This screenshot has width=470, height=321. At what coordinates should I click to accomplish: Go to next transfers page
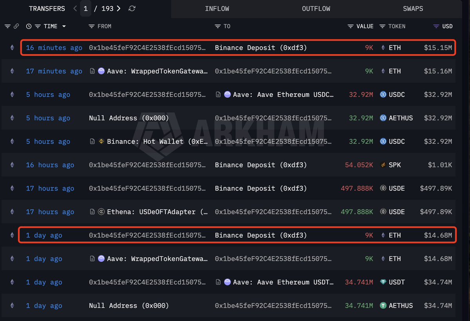point(119,9)
